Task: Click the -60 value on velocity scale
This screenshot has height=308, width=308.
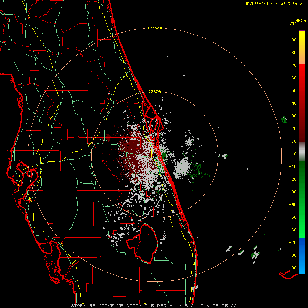Action: [293, 230]
